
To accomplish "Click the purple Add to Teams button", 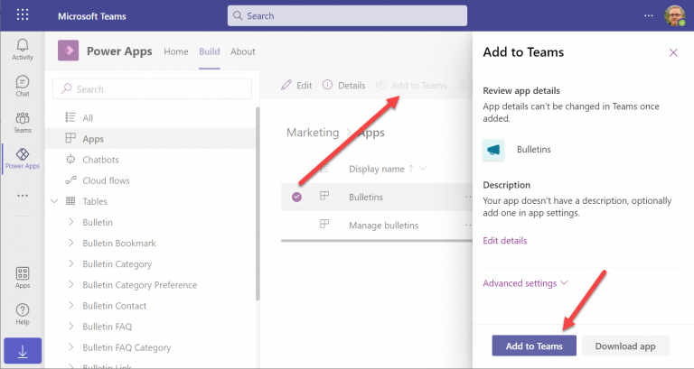I will coord(533,346).
